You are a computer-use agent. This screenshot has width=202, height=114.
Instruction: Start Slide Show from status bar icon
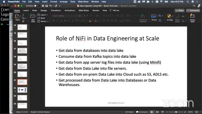click(x=163, y=112)
